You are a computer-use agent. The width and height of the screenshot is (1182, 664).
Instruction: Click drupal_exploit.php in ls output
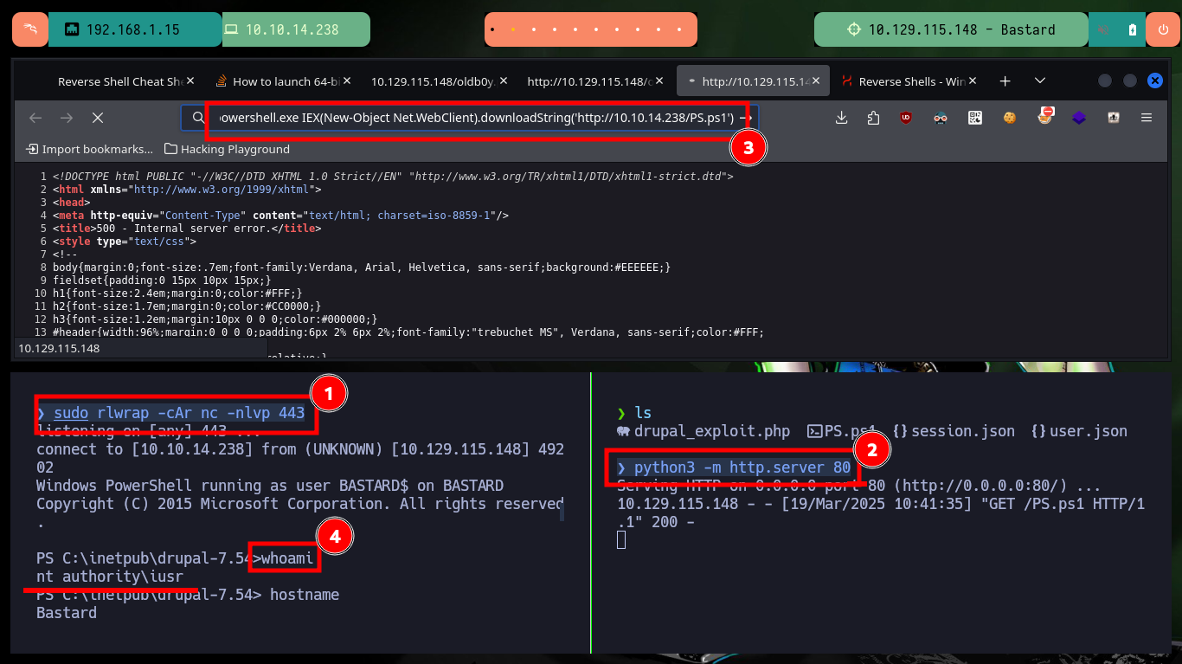[x=703, y=431]
